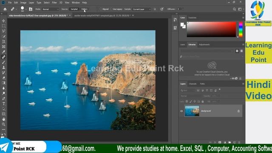Toggle lock transparent pixels in Layers
The width and height of the screenshot is (272, 153).
point(187,102)
